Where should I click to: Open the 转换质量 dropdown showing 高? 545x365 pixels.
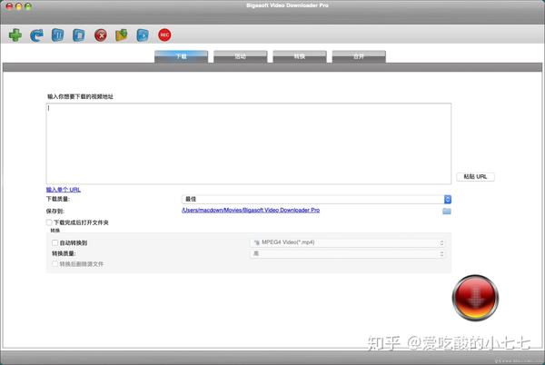point(348,254)
